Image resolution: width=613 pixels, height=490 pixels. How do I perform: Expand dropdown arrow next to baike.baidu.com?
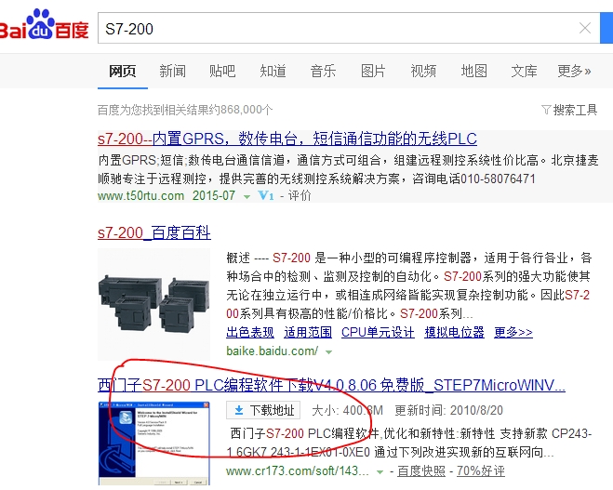pyautogui.click(x=328, y=352)
